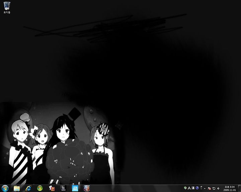Click the green IME shield tray icon
The height and width of the screenshot is (192, 241).
[185, 188]
